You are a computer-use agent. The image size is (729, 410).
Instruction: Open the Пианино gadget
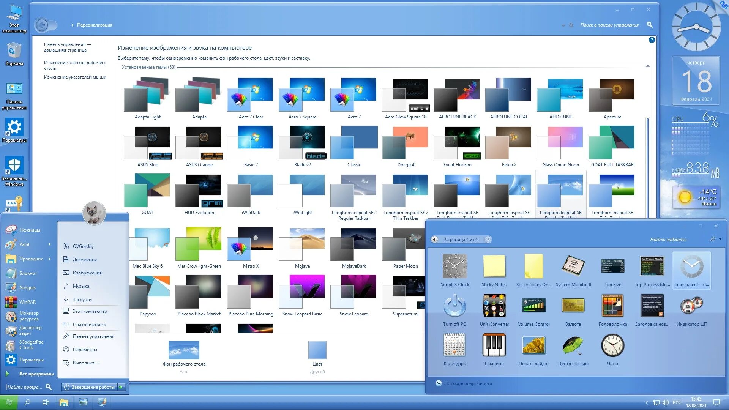click(494, 345)
